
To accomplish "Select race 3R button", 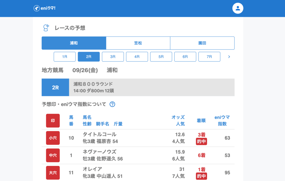I will (x=113, y=57).
